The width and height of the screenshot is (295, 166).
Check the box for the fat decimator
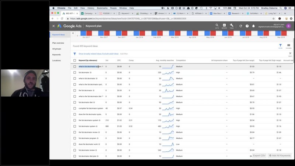tap(75, 90)
